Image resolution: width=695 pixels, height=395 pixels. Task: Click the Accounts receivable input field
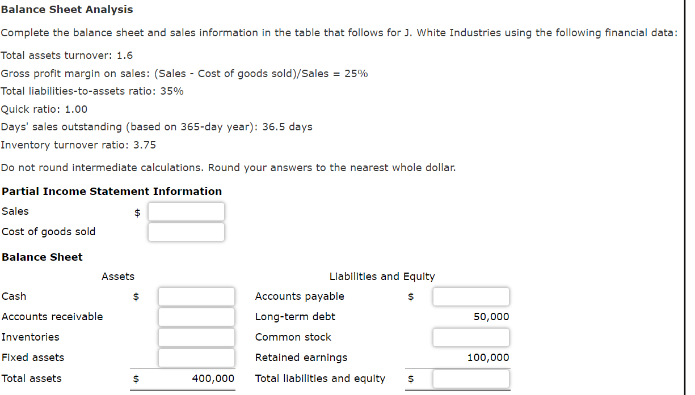tap(196, 317)
